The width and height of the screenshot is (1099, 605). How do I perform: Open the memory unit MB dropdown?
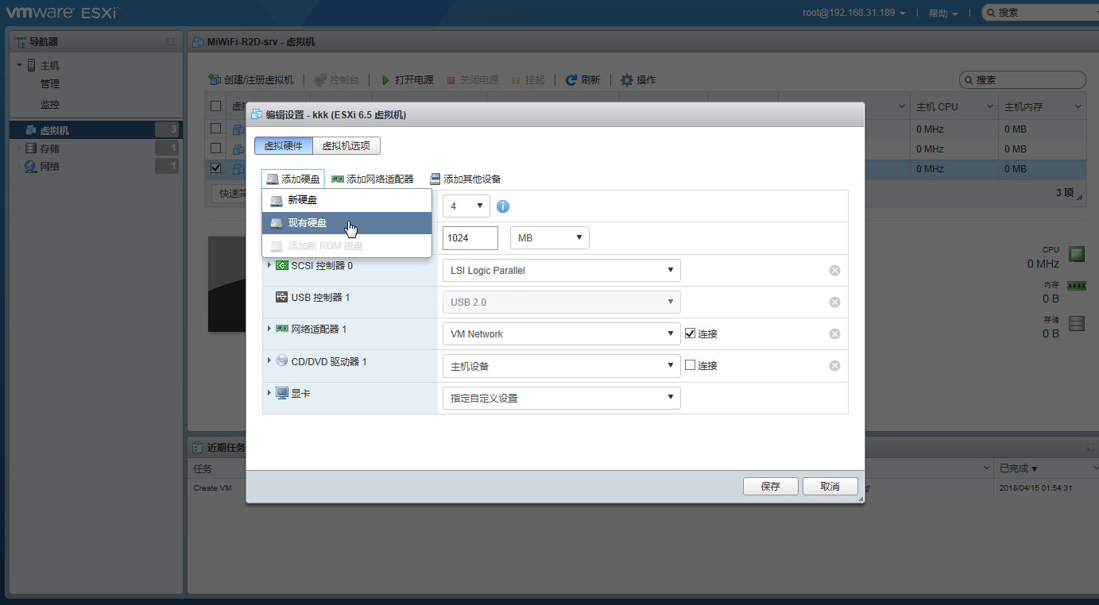[549, 237]
